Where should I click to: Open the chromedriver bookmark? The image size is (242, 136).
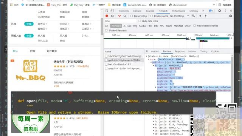coord(178,5)
